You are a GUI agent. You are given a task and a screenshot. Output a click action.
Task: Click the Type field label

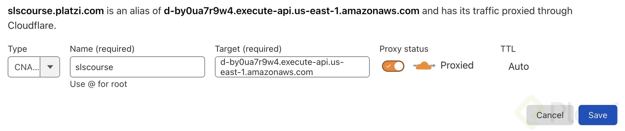coord(17,49)
